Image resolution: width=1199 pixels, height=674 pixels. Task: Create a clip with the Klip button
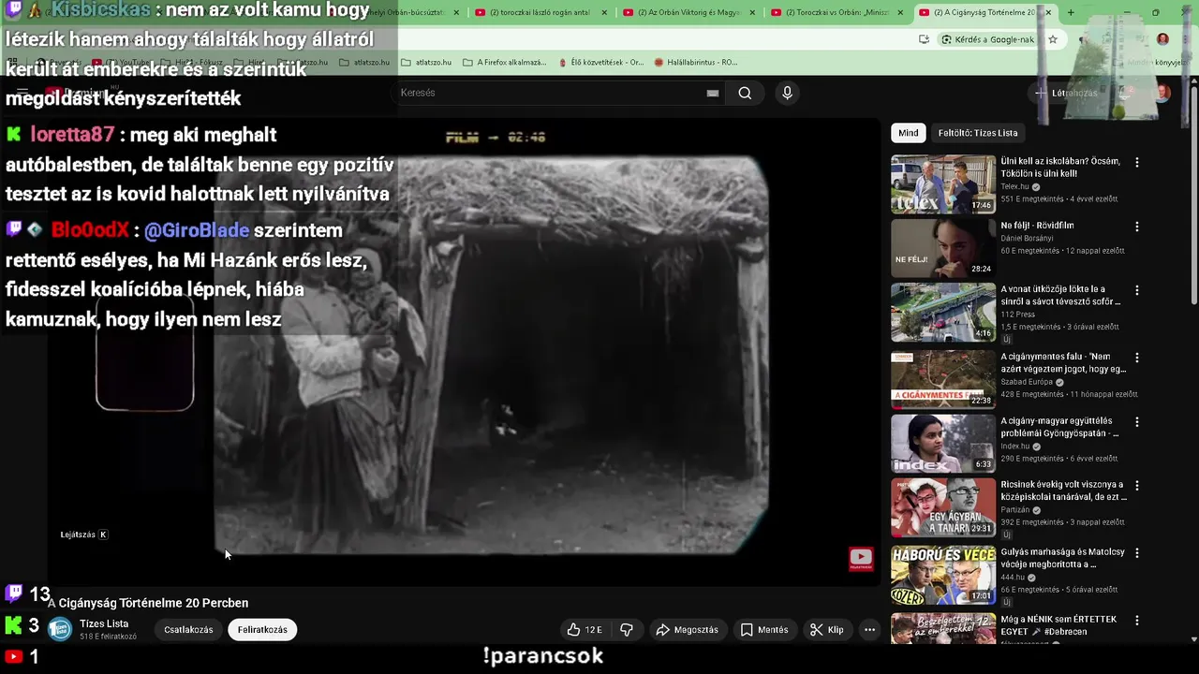click(827, 630)
